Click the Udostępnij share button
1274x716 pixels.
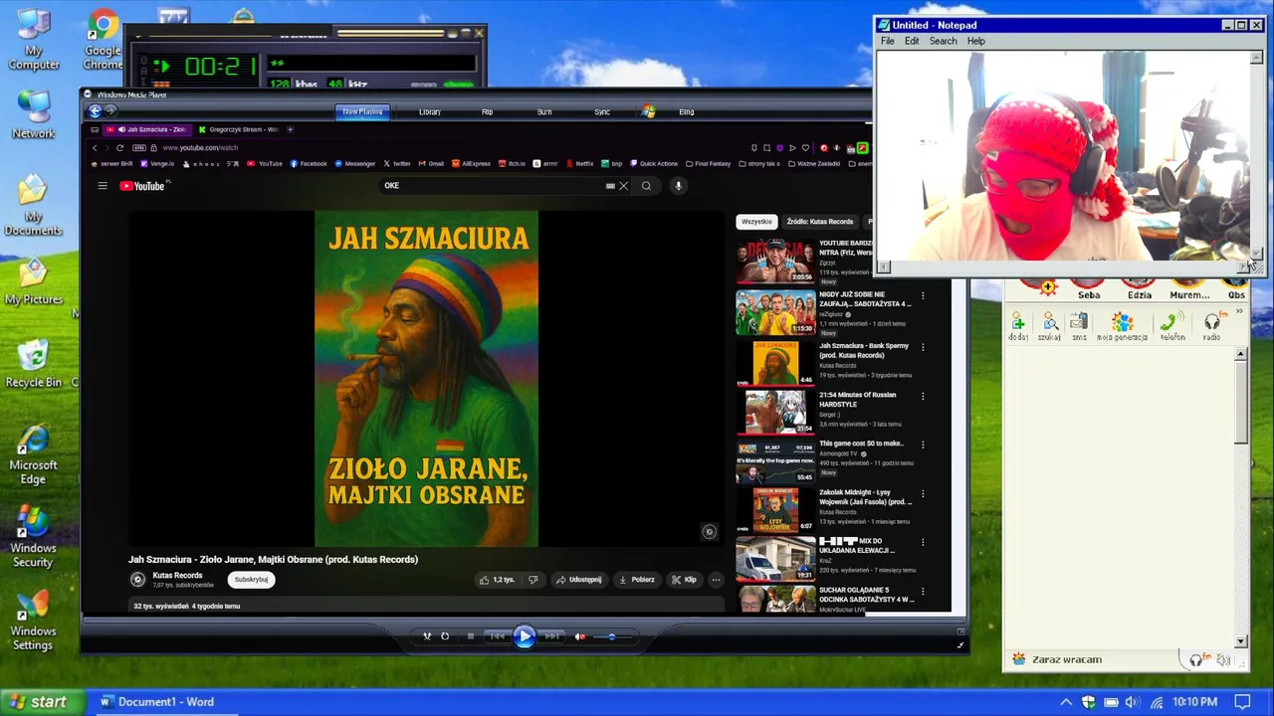click(x=578, y=580)
